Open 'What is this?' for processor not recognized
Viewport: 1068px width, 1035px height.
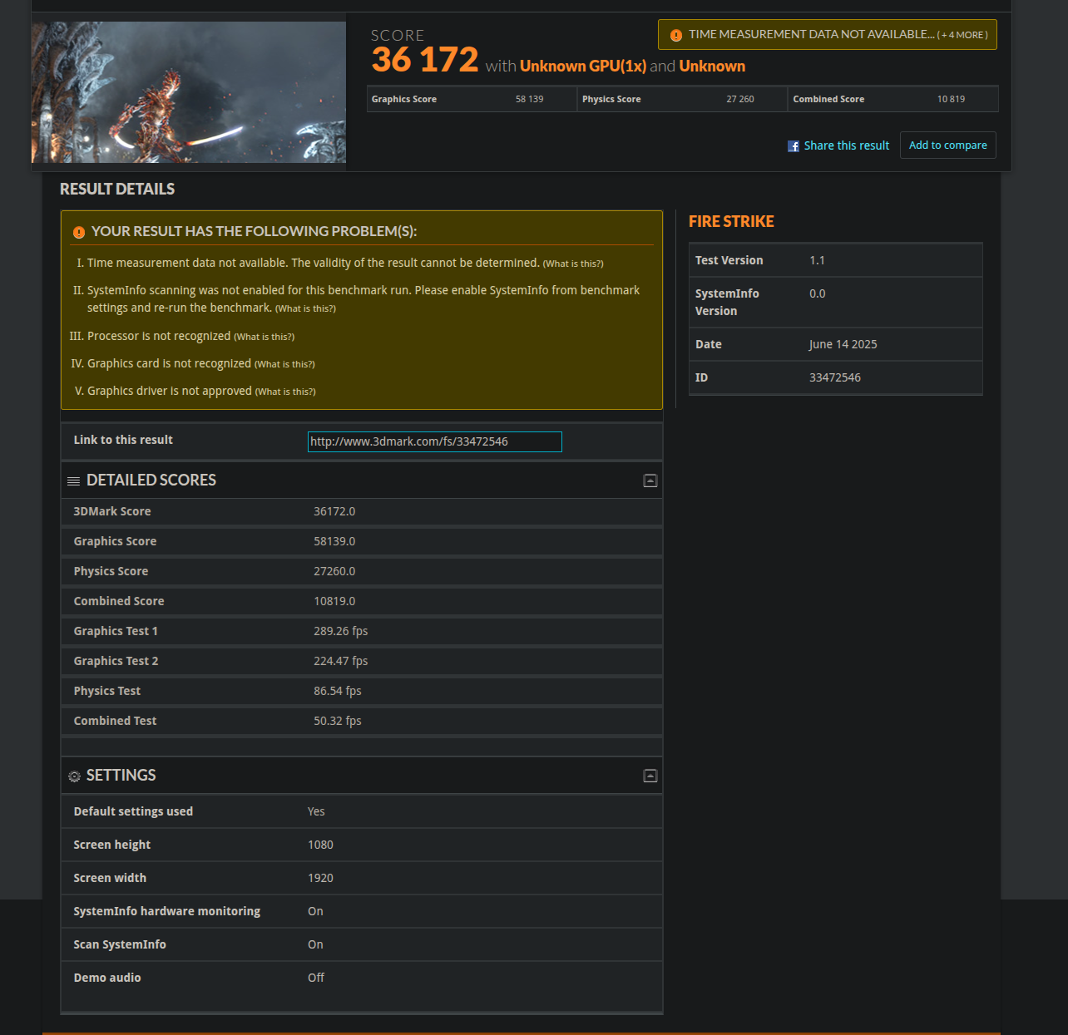264,337
